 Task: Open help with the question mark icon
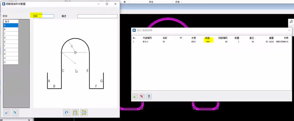click(x=149, y=97)
